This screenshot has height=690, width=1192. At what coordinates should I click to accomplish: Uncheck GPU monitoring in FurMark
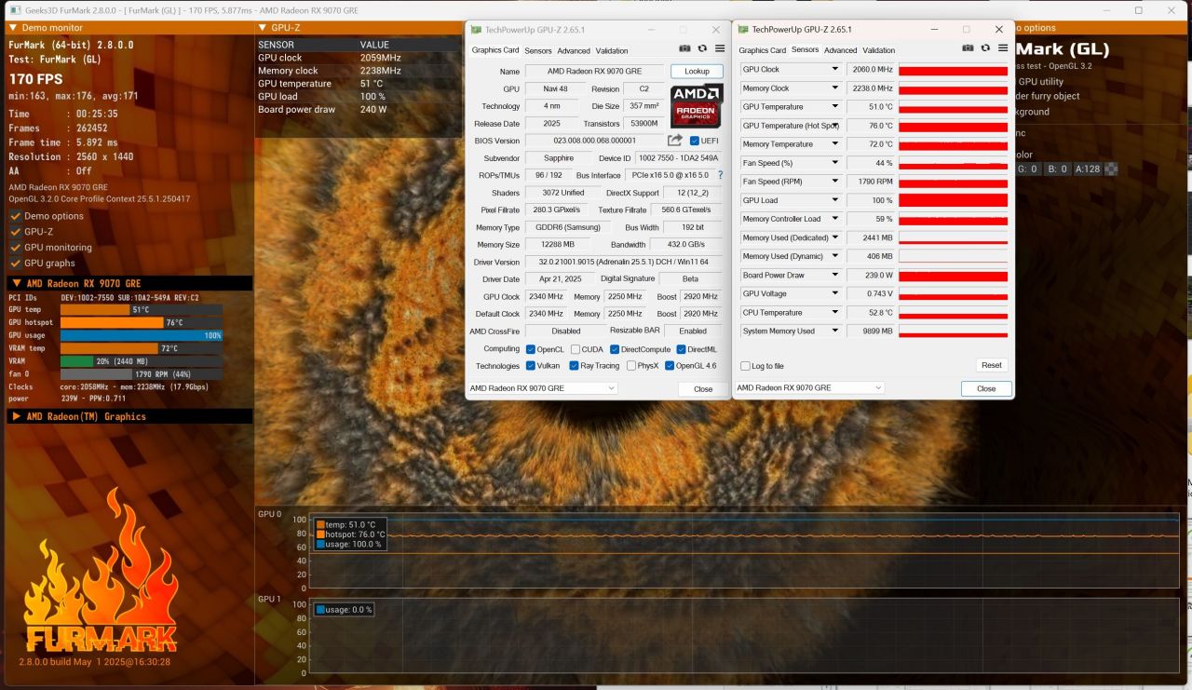pyautogui.click(x=15, y=248)
